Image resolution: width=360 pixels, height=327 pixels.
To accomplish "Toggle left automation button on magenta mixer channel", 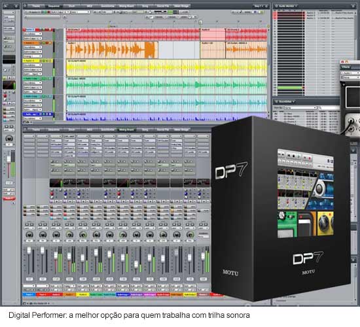I will point(148,224).
